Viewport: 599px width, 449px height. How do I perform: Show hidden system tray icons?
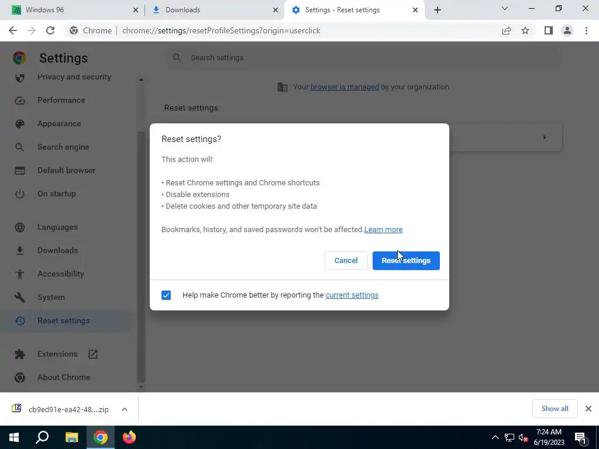click(x=495, y=437)
